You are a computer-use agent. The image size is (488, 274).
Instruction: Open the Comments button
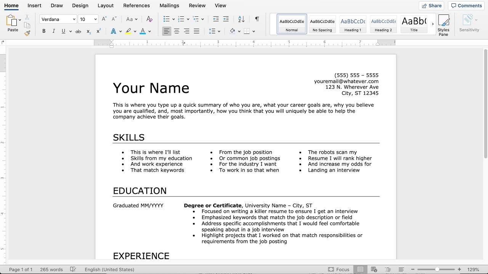[x=467, y=6]
